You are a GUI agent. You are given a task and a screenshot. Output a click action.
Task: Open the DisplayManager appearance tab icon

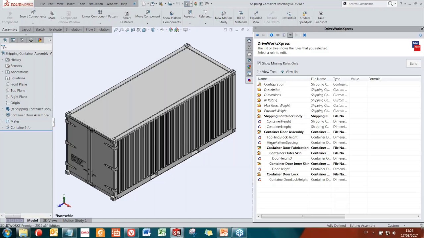(x=40, y=40)
